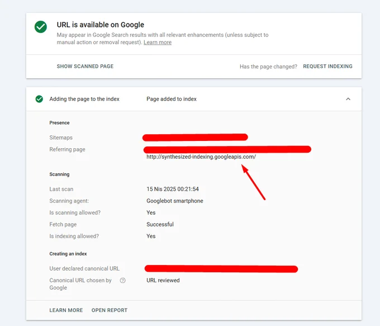
Task: Click the 'Successful' fetch status
Action: (x=160, y=224)
